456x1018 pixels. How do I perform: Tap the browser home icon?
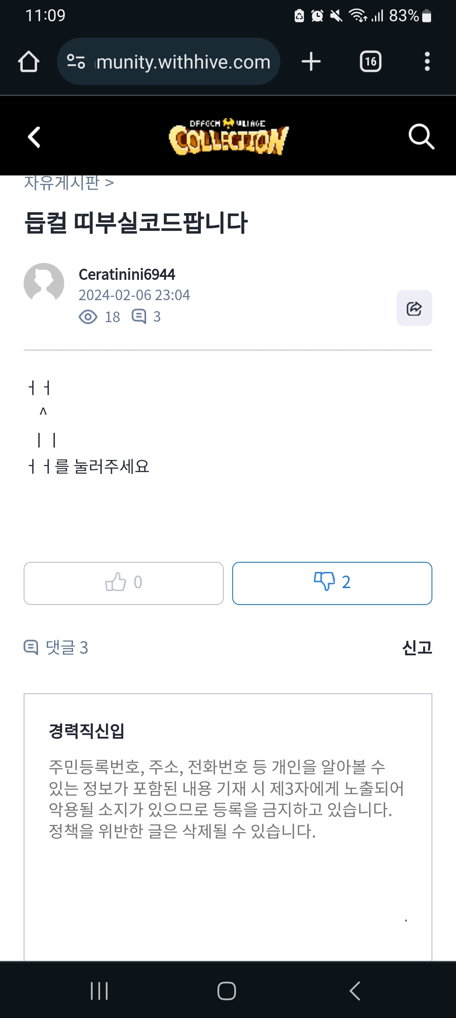coord(29,62)
